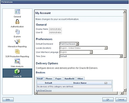The height and width of the screenshot is (103, 129).
Task: Click the 'My Account' heading
Action: (43, 13)
